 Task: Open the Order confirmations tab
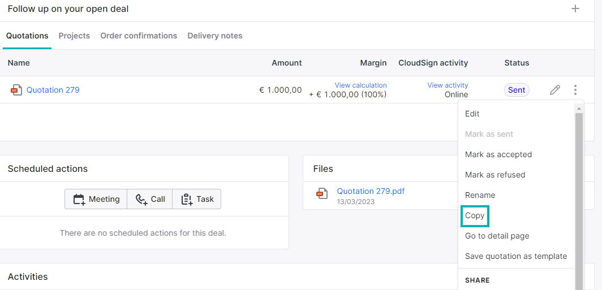139,36
